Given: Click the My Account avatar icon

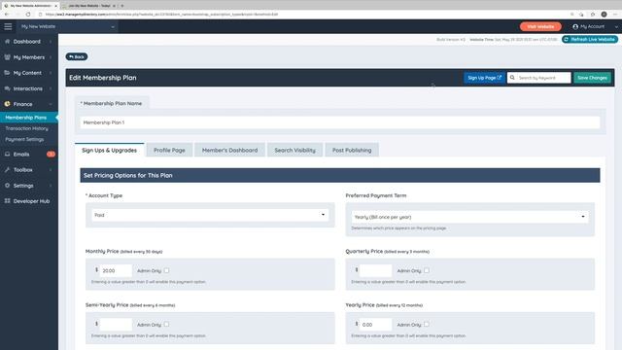Looking at the screenshot, I should point(575,26).
